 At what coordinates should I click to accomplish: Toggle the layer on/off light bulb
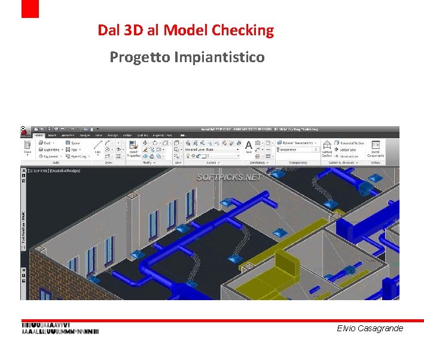[188, 156]
